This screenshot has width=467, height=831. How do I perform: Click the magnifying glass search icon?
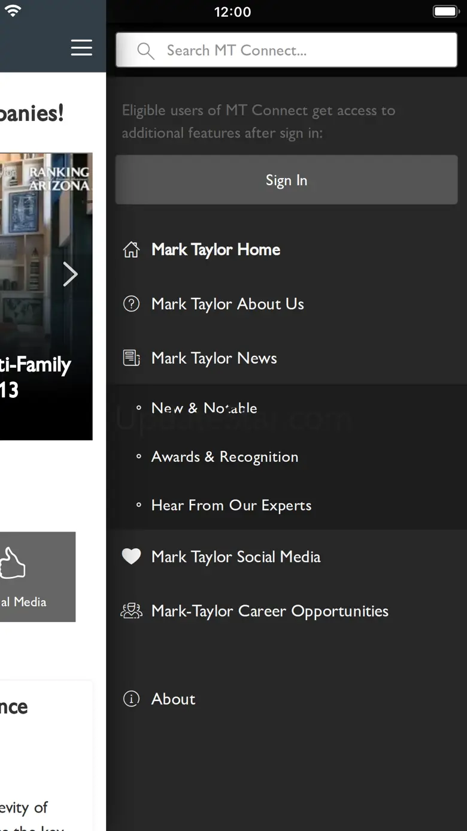pyautogui.click(x=145, y=50)
